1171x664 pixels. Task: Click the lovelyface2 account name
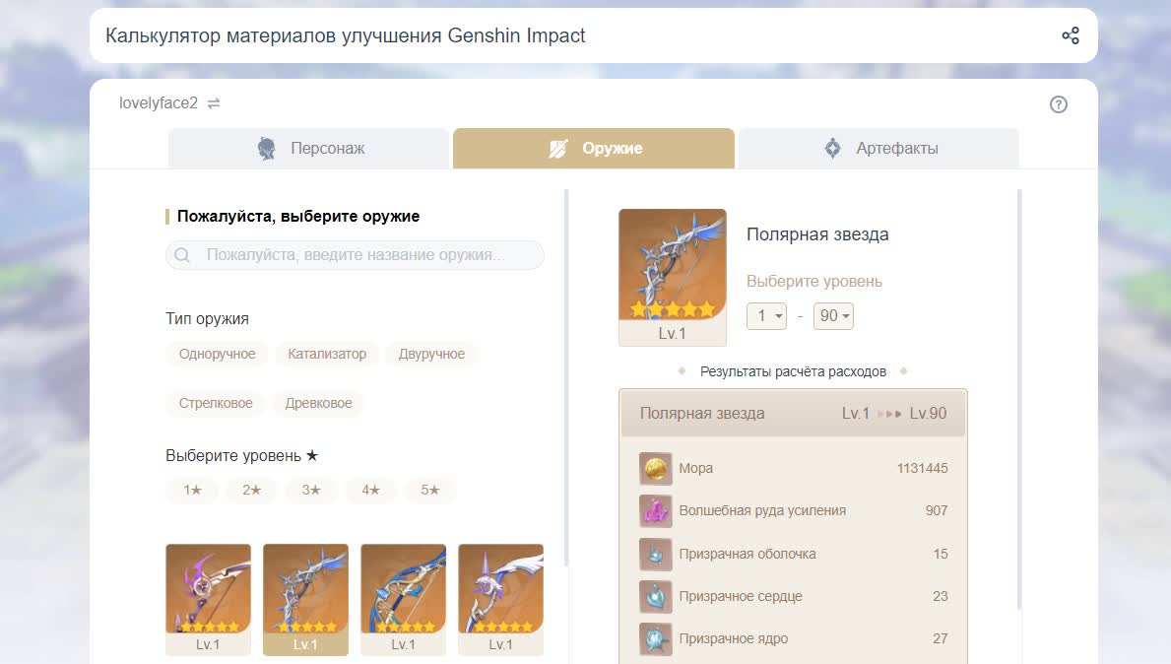(x=159, y=103)
